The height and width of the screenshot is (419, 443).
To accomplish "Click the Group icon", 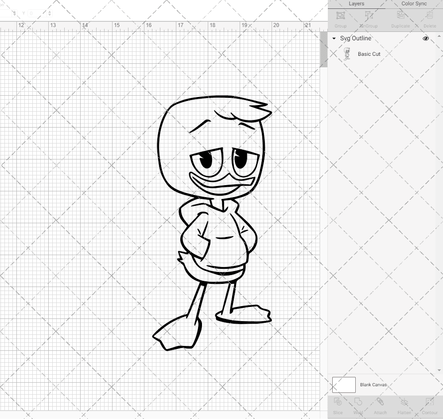I will click(x=340, y=15).
